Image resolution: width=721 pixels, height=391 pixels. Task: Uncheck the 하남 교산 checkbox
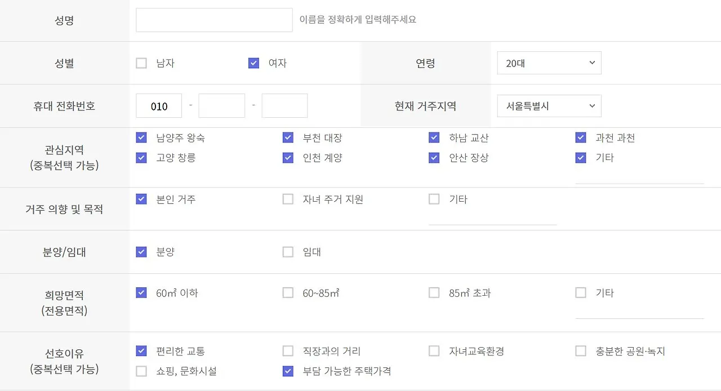pyautogui.click(x=434, y=137)
